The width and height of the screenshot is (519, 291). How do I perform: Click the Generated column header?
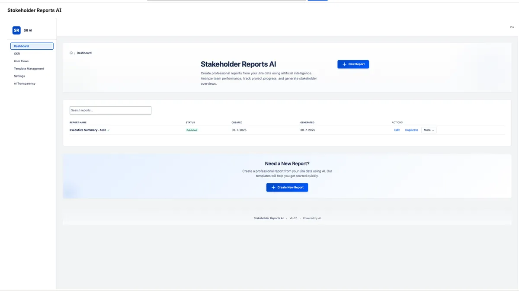[x=308, y=122]
